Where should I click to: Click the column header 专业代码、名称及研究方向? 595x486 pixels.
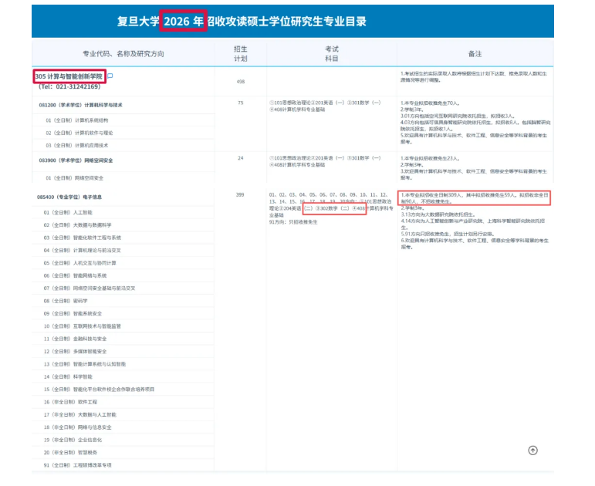coord(123,54)
